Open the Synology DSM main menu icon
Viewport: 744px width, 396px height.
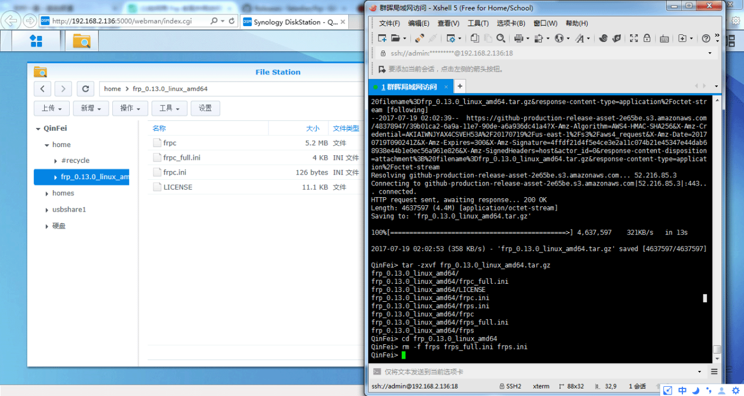(x=36, y=41)
